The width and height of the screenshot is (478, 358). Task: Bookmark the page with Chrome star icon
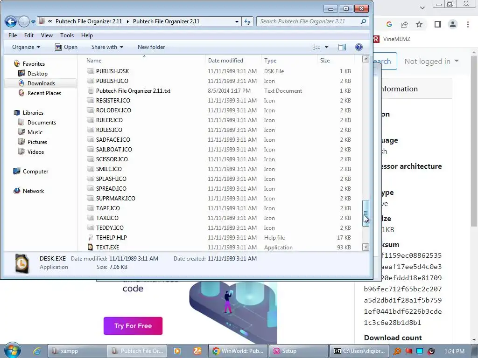pos(420,24)
